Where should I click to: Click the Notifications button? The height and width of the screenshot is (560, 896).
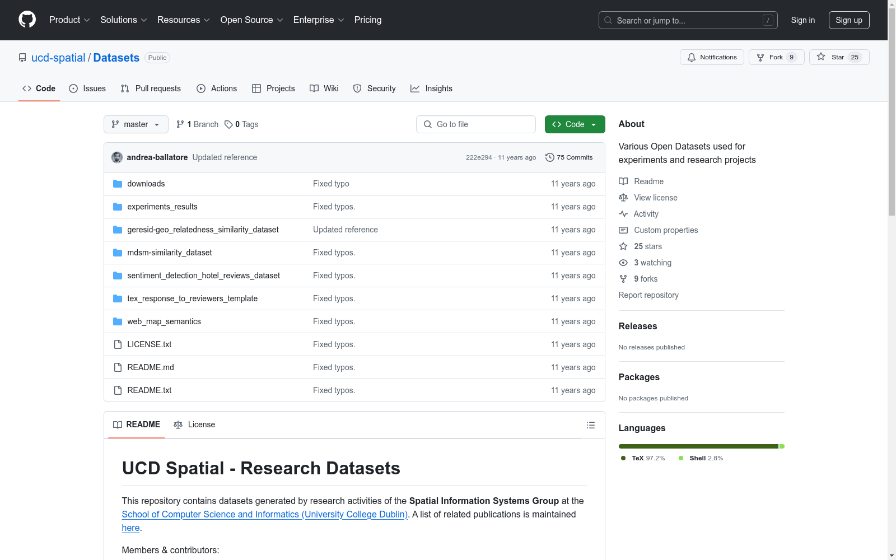click(x=712, y=57)
